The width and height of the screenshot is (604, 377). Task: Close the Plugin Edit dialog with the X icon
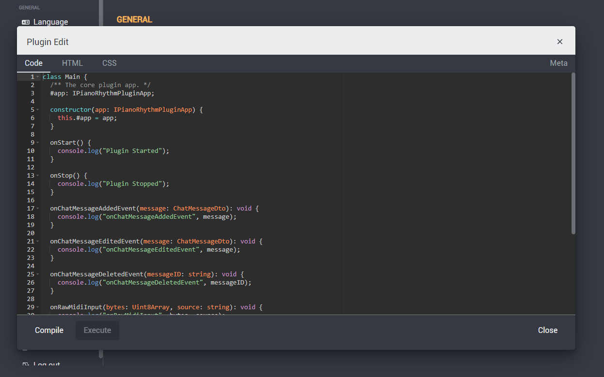click(560, 42)
